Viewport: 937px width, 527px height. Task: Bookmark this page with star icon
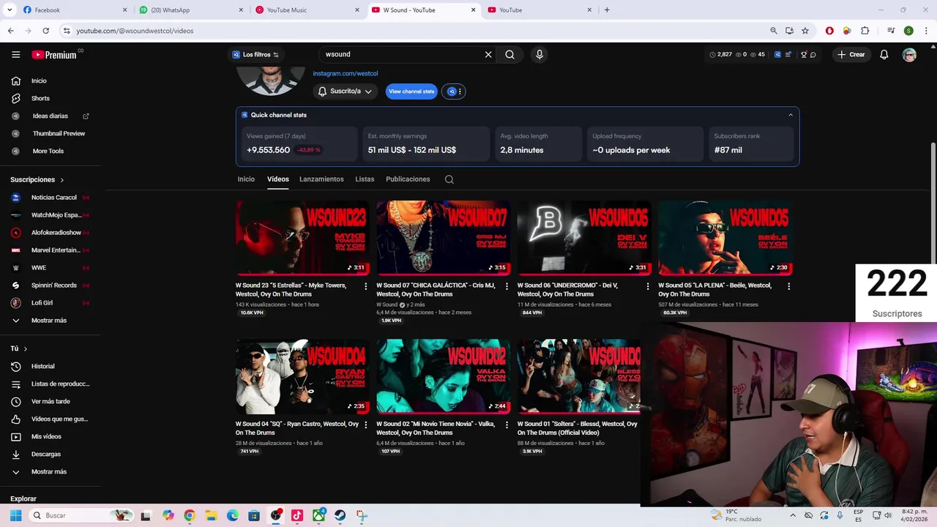click(x=805, y=31)
